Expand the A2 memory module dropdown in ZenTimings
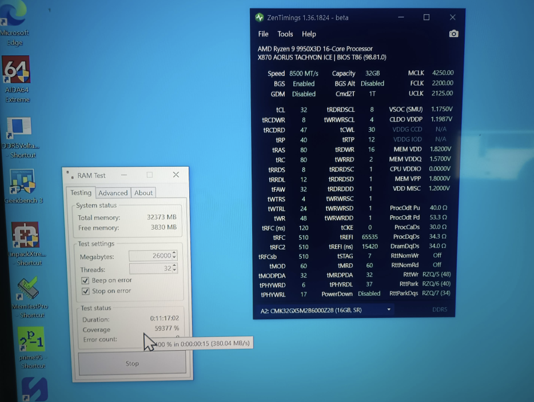Screen dimensions: 534x402 click(389, 309)
